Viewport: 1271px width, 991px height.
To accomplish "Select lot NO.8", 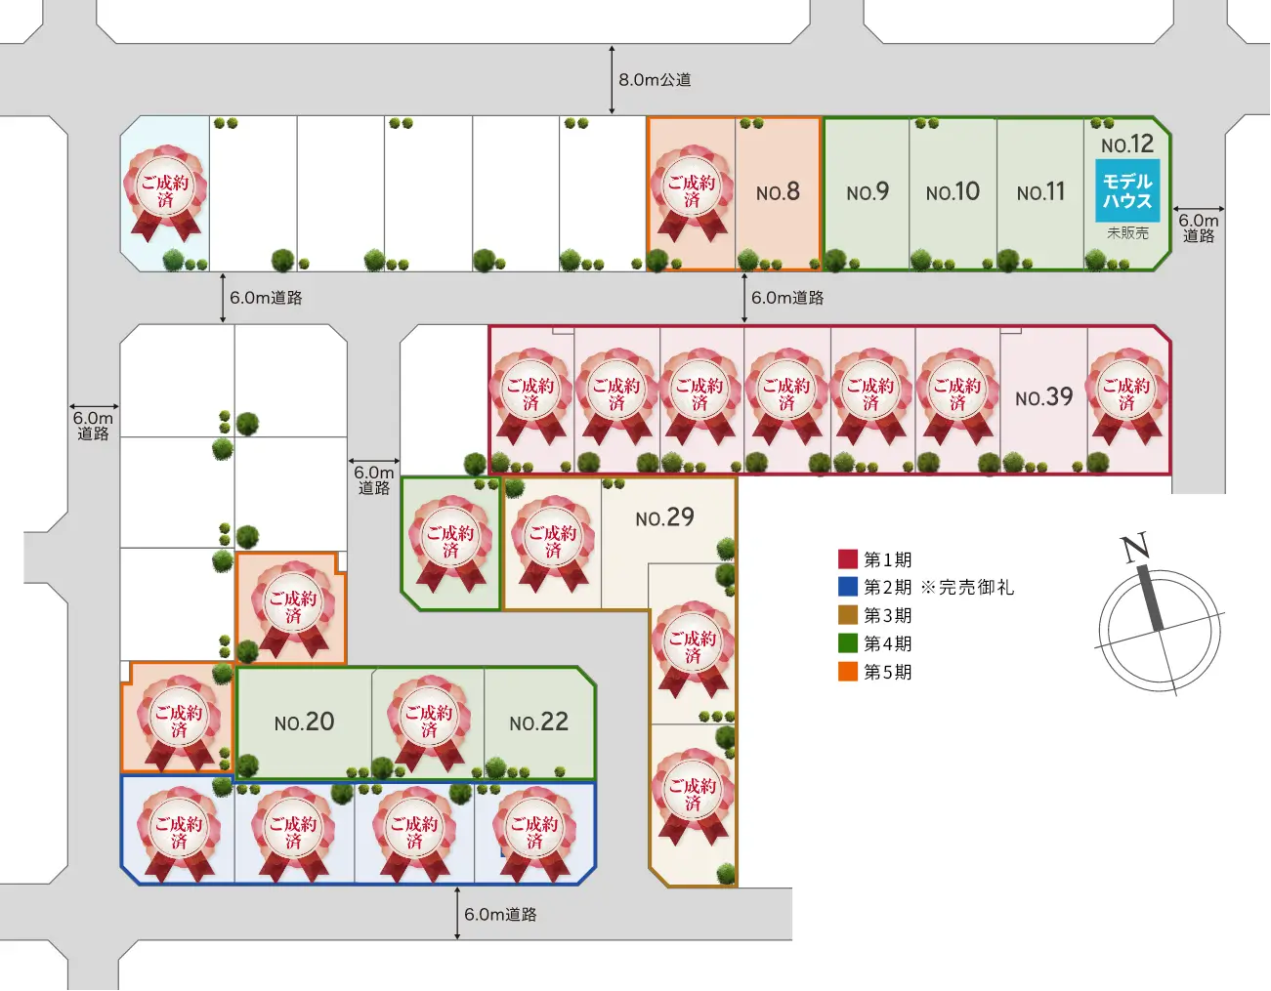I will coord(779,192).
